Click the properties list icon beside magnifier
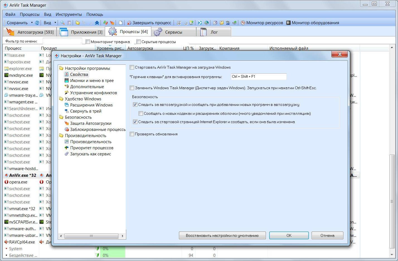398x261 pixels. point(69,23)
